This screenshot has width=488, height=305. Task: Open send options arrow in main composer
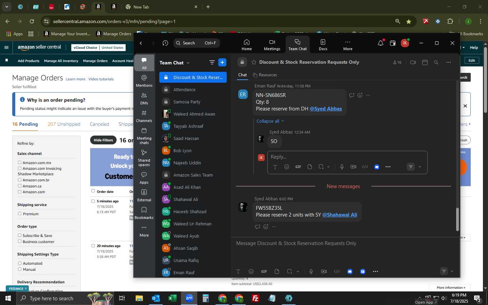(x=452, y=271)
